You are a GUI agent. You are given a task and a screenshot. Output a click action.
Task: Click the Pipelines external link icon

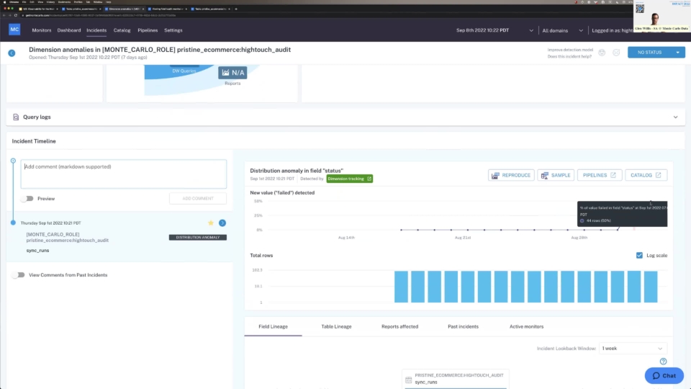[613, 175]
